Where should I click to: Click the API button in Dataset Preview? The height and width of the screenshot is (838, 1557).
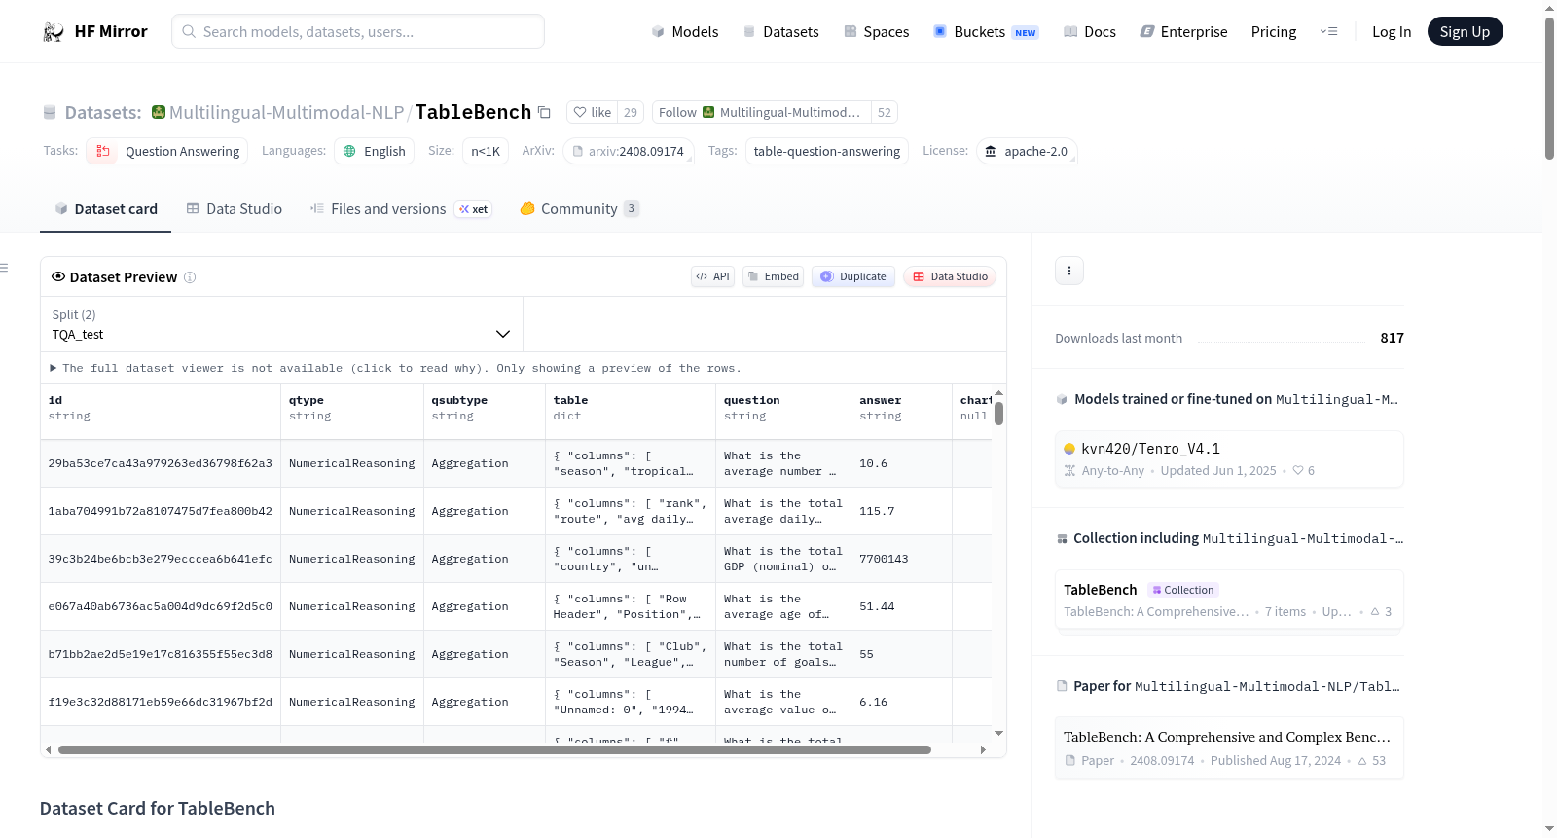pyautogui.click(x=712, y=277)
